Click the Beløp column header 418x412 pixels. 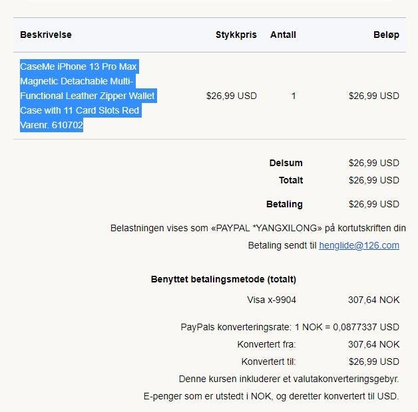coord(386,35)
